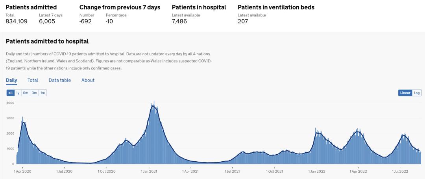Image resolution: width=425 pixels, height=179 pixels.
Task: Select the 'all' time range button
Action: coord(11,93)
